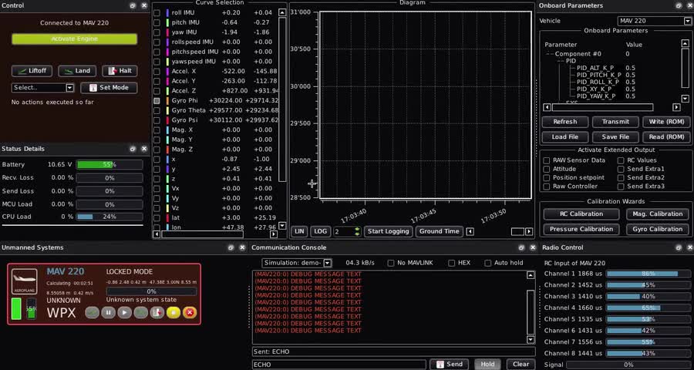Enable the No MAVLINK checkbox
Viewport: 694px width, 370px height.
coord(391,264)
